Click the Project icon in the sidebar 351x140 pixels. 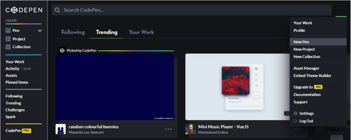click(8, 39)
